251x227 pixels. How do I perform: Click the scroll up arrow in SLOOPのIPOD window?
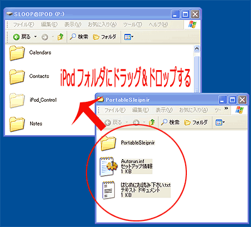[197, 48]
